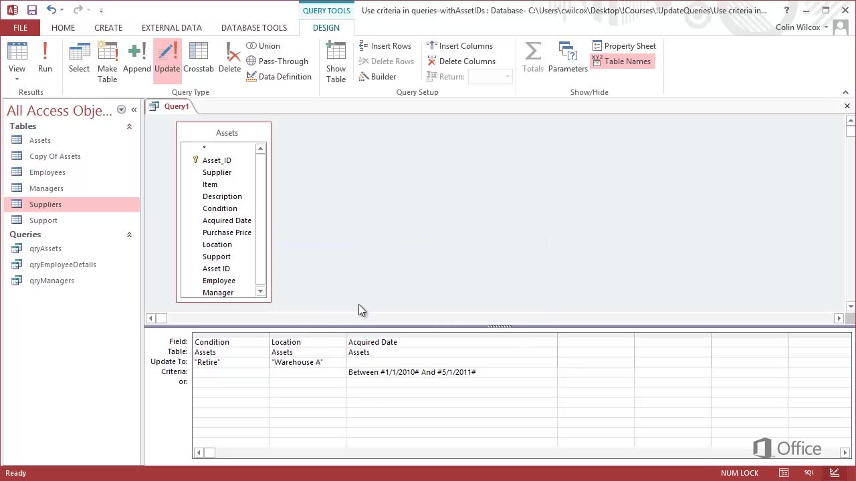Viewport: 856px width, 481px height.
Task: Collapse the Queries group
Action: point(129,234)
